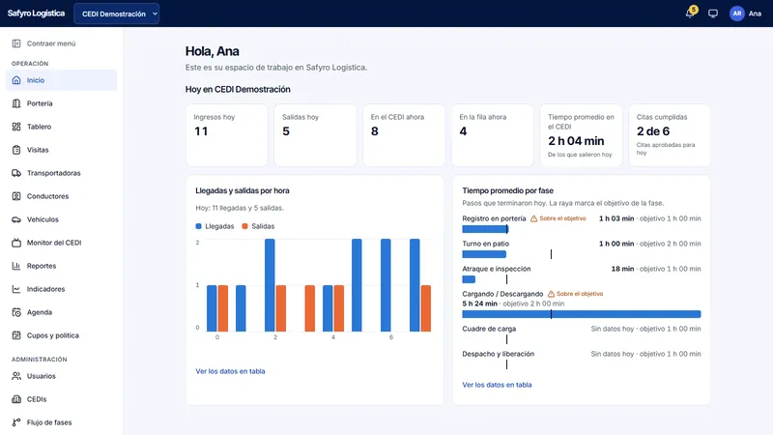Click the Citas cumplidas card

coord(670,135)
